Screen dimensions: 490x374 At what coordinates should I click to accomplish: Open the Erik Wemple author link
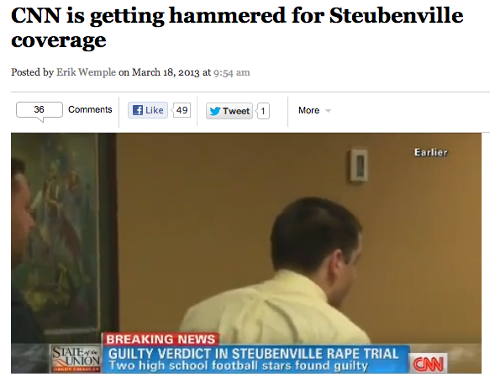86,72
